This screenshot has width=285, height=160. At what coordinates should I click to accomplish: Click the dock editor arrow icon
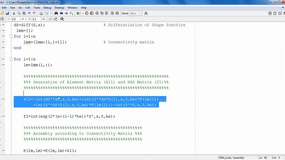[x=283, y=8]
